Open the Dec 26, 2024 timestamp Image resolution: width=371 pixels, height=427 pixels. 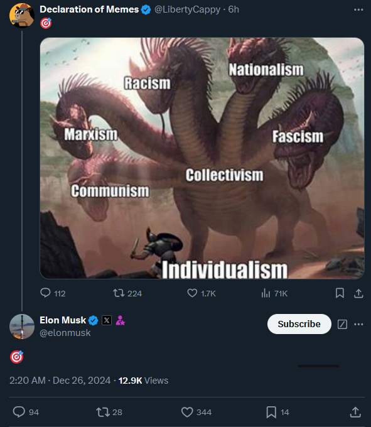tap(82, 381)
